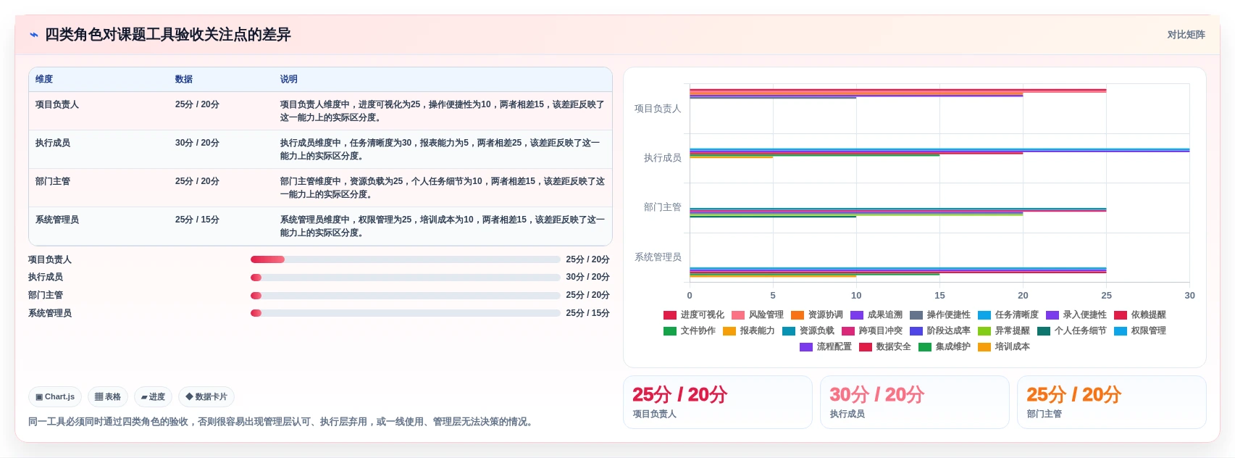
Task: Click the 执行成员 label on the chart axis
Action: (x=663, y=158)
